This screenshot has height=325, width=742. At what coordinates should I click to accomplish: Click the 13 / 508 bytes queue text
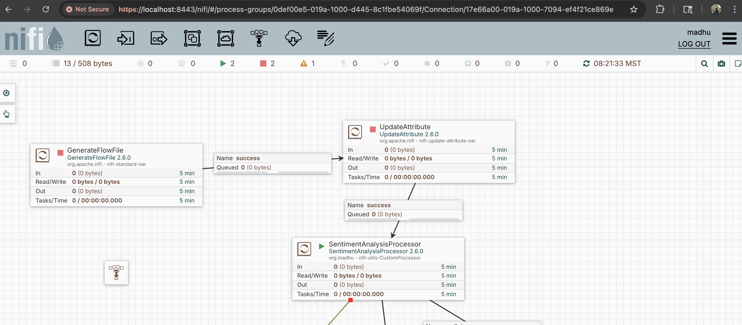pyautogui.click(x=88, y=63)
